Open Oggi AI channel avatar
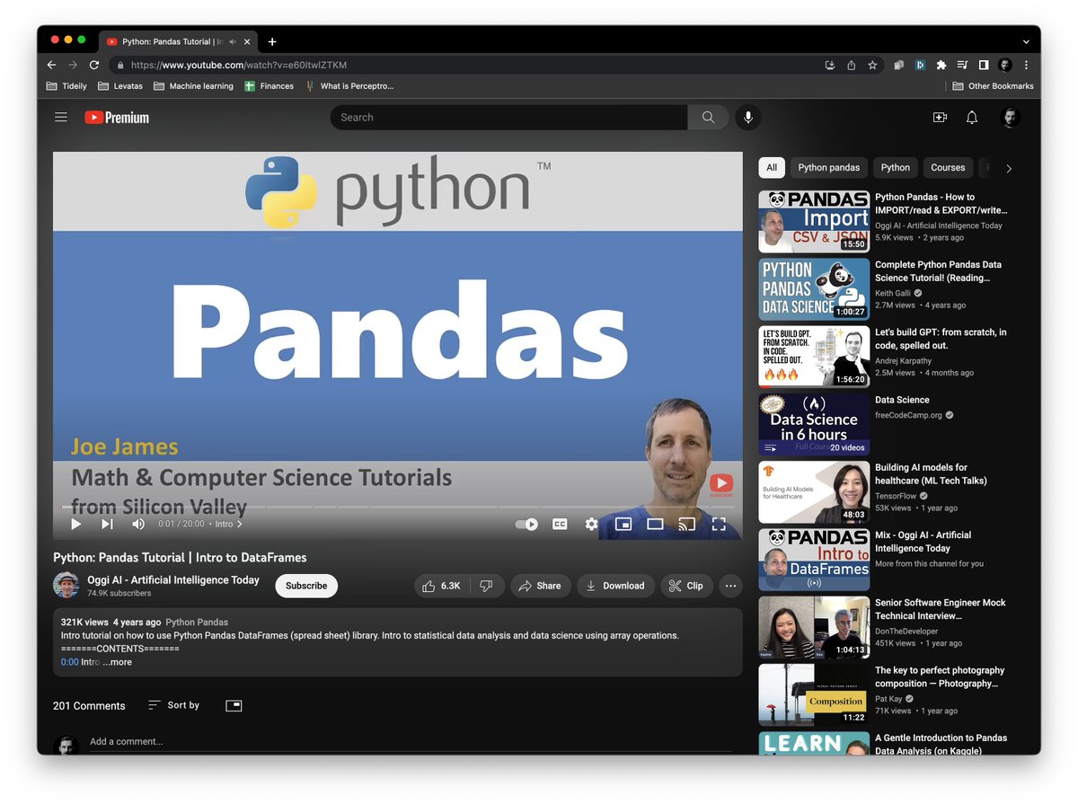The height and width of the screenshot is (804, 1078). tap(66, 585)
